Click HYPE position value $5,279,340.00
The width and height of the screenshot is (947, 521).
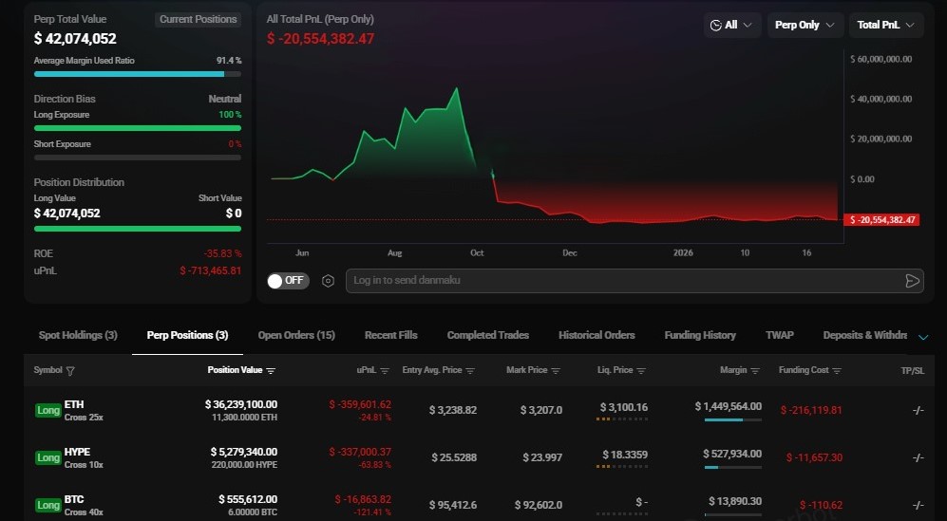click(244, 452)
